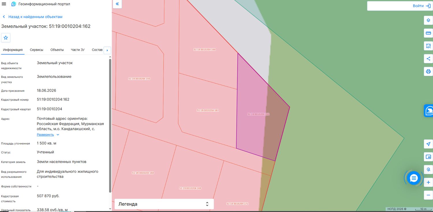Switch to the Сервисы tab
This screenshot has width=433, height=212.
[36, 50]
